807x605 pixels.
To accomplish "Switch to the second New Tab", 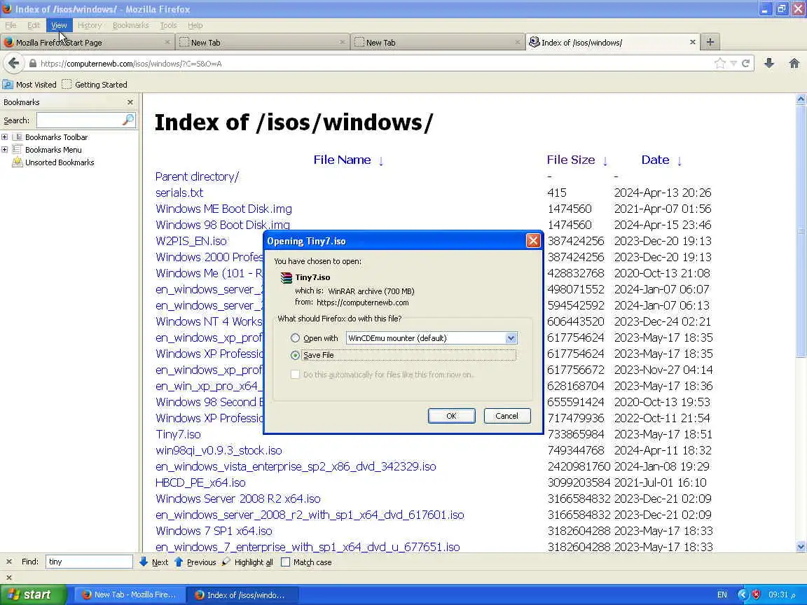I will (x=437, y=42).
